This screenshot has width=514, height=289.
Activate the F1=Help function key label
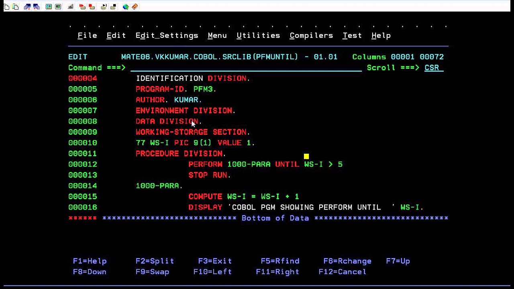(x=90, y=261)
